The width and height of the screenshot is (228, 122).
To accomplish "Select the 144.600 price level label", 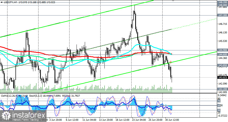I will (x=223, y=54).
